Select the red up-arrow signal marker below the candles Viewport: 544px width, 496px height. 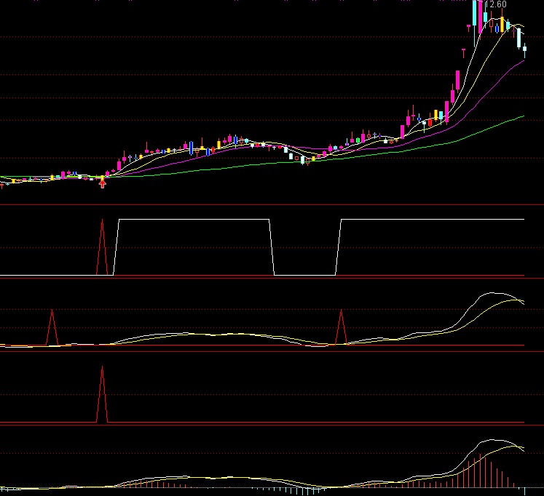103,184
